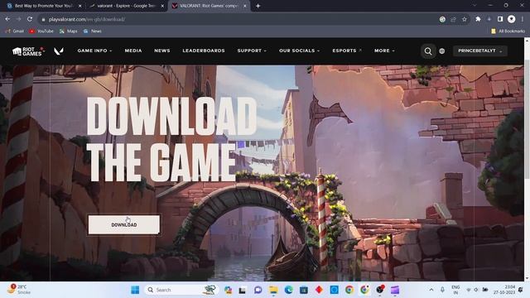Click the Riot Games logo
This screenshot has width=530, height=298.
28,51
